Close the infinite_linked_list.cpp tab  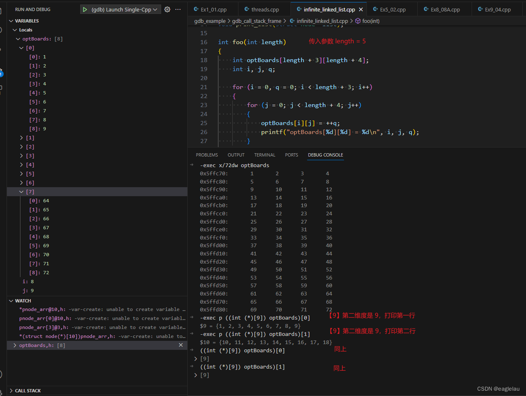[360, 9]
